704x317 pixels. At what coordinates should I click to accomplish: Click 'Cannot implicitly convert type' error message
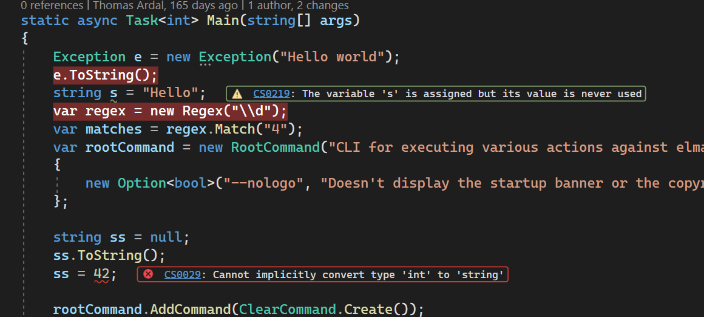[x=358, y=274]
